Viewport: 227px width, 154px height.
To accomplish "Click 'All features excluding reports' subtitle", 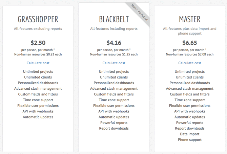I will (38, 29).
